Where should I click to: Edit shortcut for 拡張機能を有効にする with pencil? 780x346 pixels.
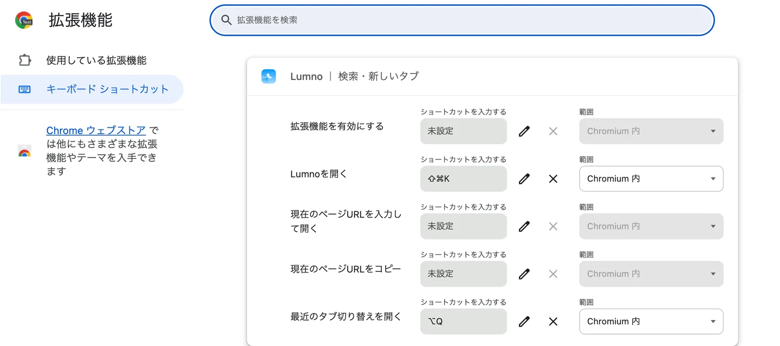pyautogui.click(x=524, y=131)
